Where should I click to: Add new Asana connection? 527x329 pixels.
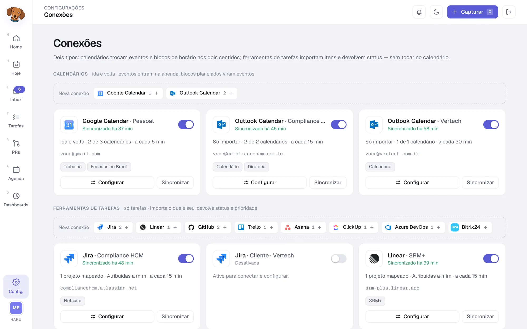304,227
